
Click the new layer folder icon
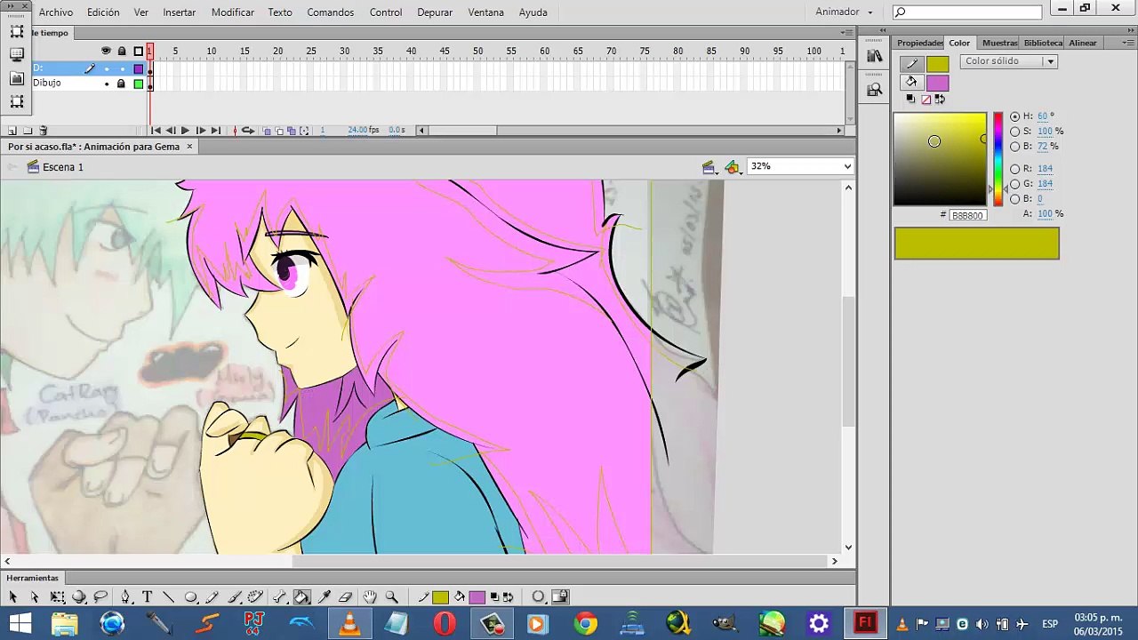point(29,131)
